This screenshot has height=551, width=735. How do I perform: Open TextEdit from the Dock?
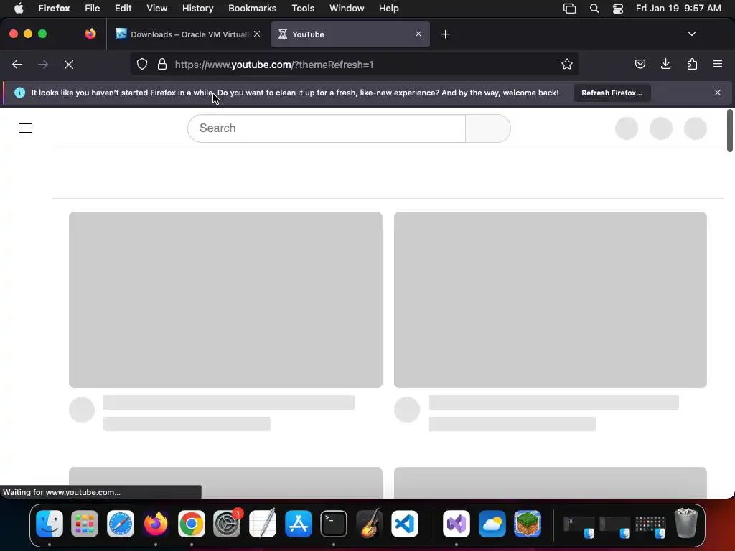[x=263, y=523]
